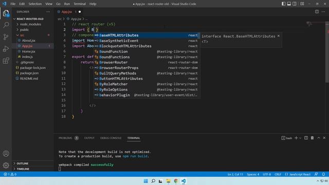329x185 pixels.
Task: Open package-lock.json file
Action: click(x=33, y=67)
